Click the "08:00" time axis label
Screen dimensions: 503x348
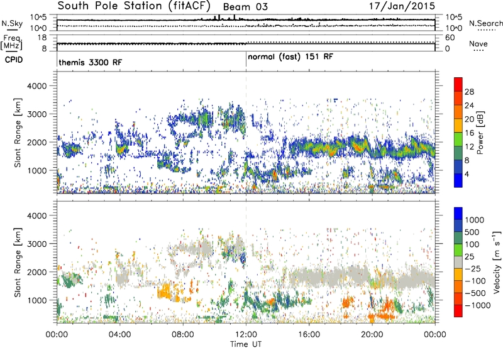click(182, 335)
